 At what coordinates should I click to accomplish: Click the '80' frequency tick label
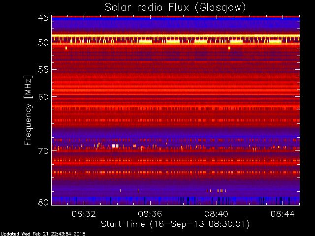click(x=43, y=202)
